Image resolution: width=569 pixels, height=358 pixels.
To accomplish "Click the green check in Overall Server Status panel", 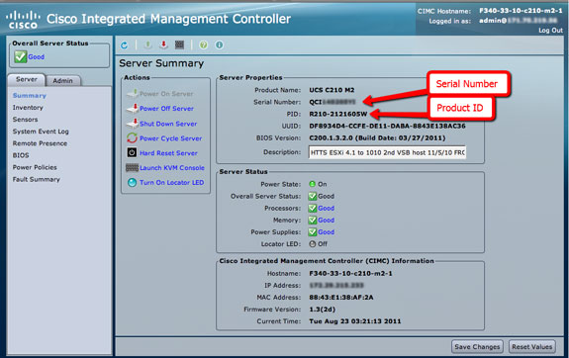I will [x=21, y=56].
